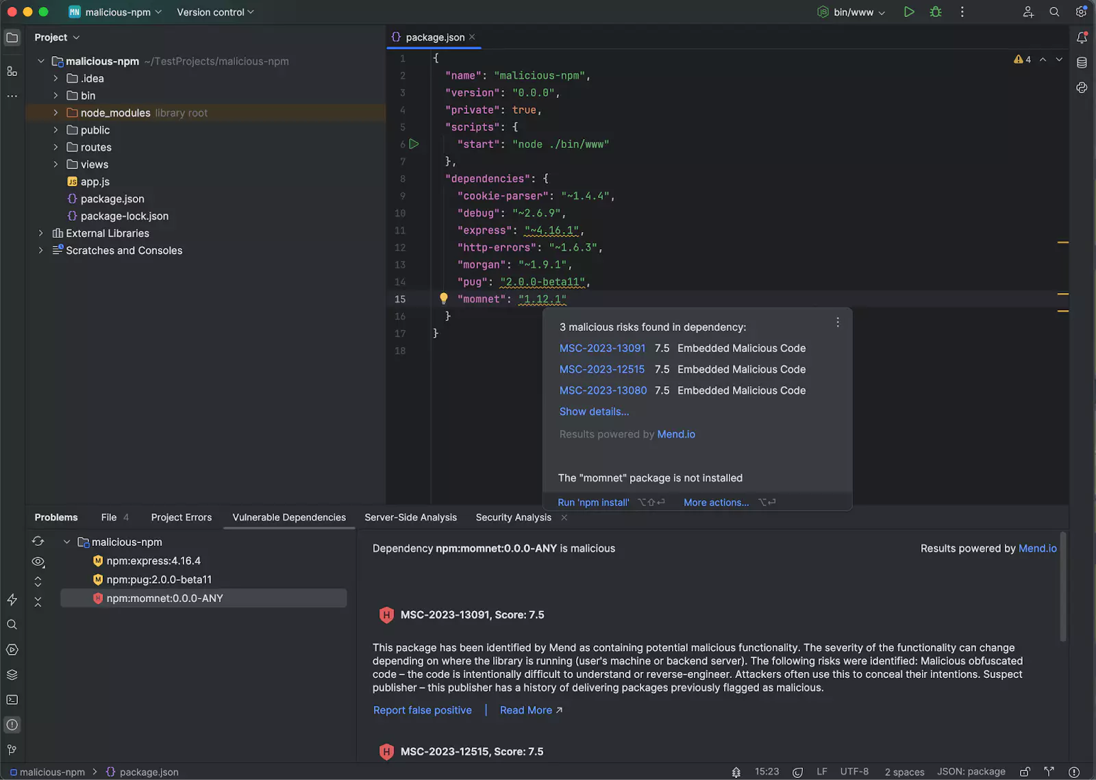The height and width of the screenshot is (780, 1096).
Task: Open the Database tool window
Action: 1082,63
